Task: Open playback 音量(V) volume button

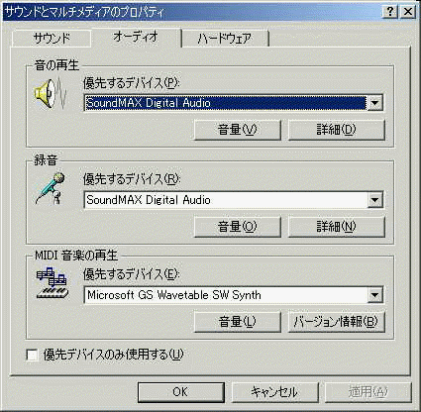Action: pyautogui.click(x=238, y=130)
